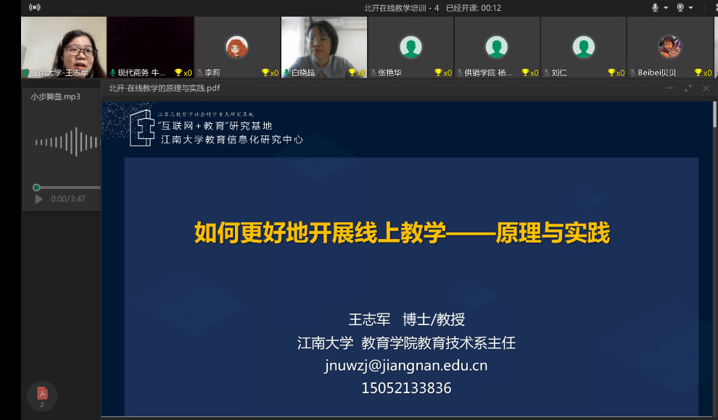Click the trophy icon for 刘仁
This screenshot has width=718, height=420.
click(612, 72)
